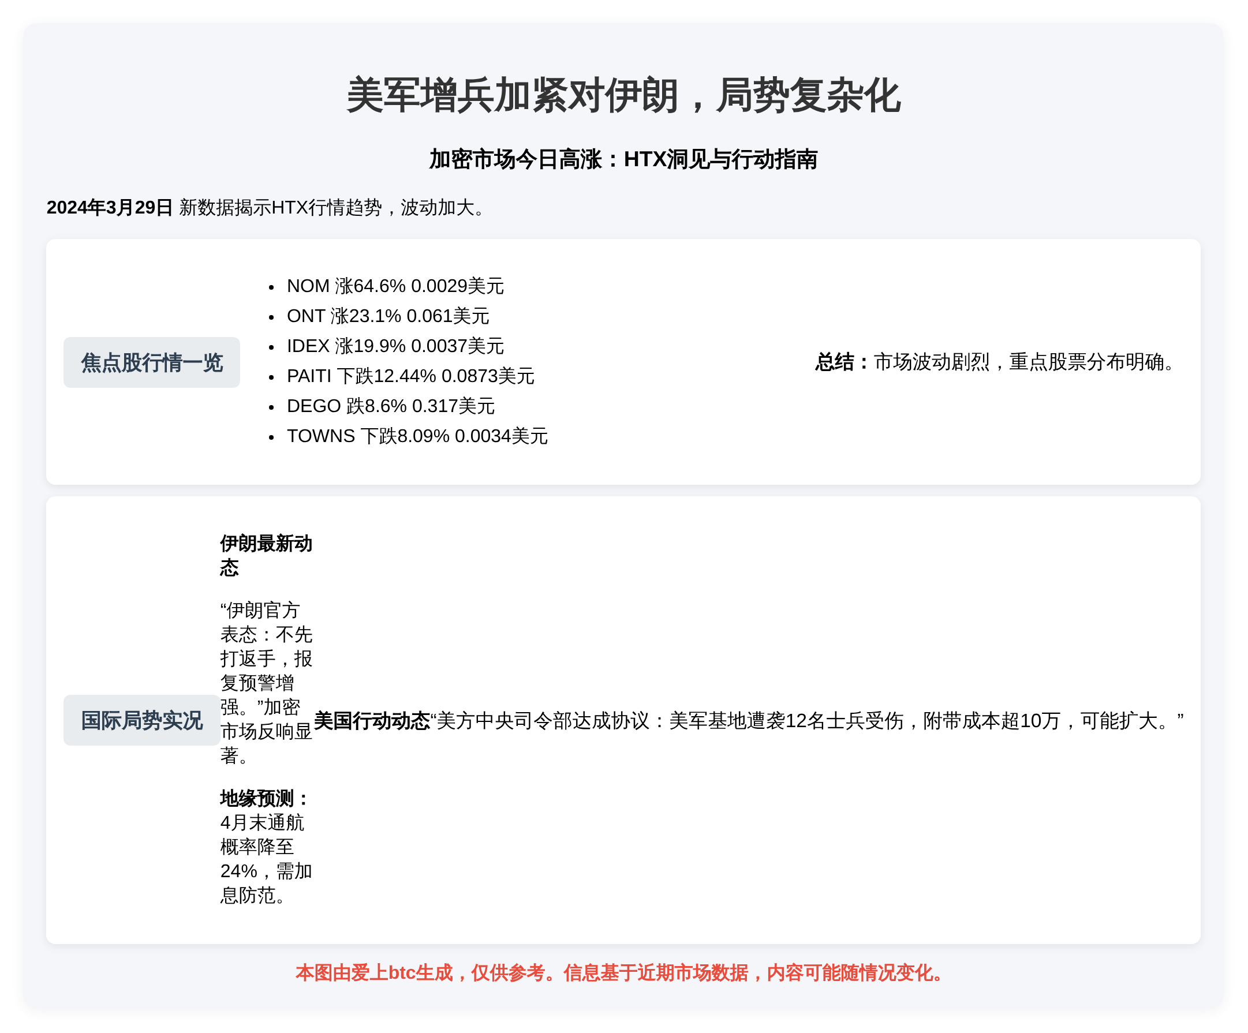Click the red disclaimer 本图由爱上btc生成
This screenshot has width=1248, height=1033.
pos(623,972)
